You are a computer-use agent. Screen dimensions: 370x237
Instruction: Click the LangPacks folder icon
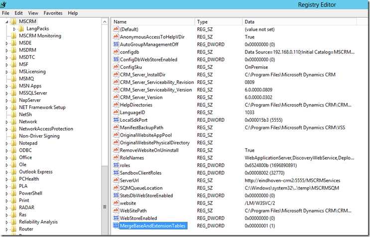click(x=21, y=28)
